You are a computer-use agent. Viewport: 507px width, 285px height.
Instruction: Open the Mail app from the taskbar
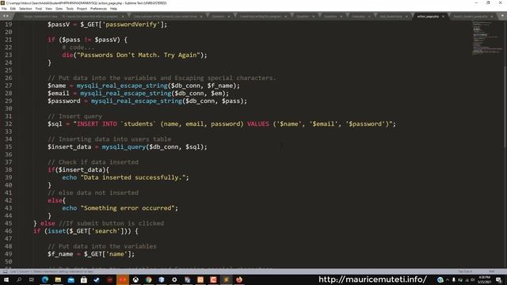pos(71,279)
